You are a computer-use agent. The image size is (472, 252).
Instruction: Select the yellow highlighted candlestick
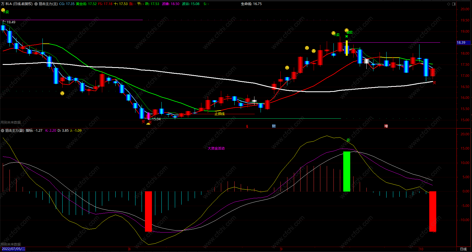(347, 48)
